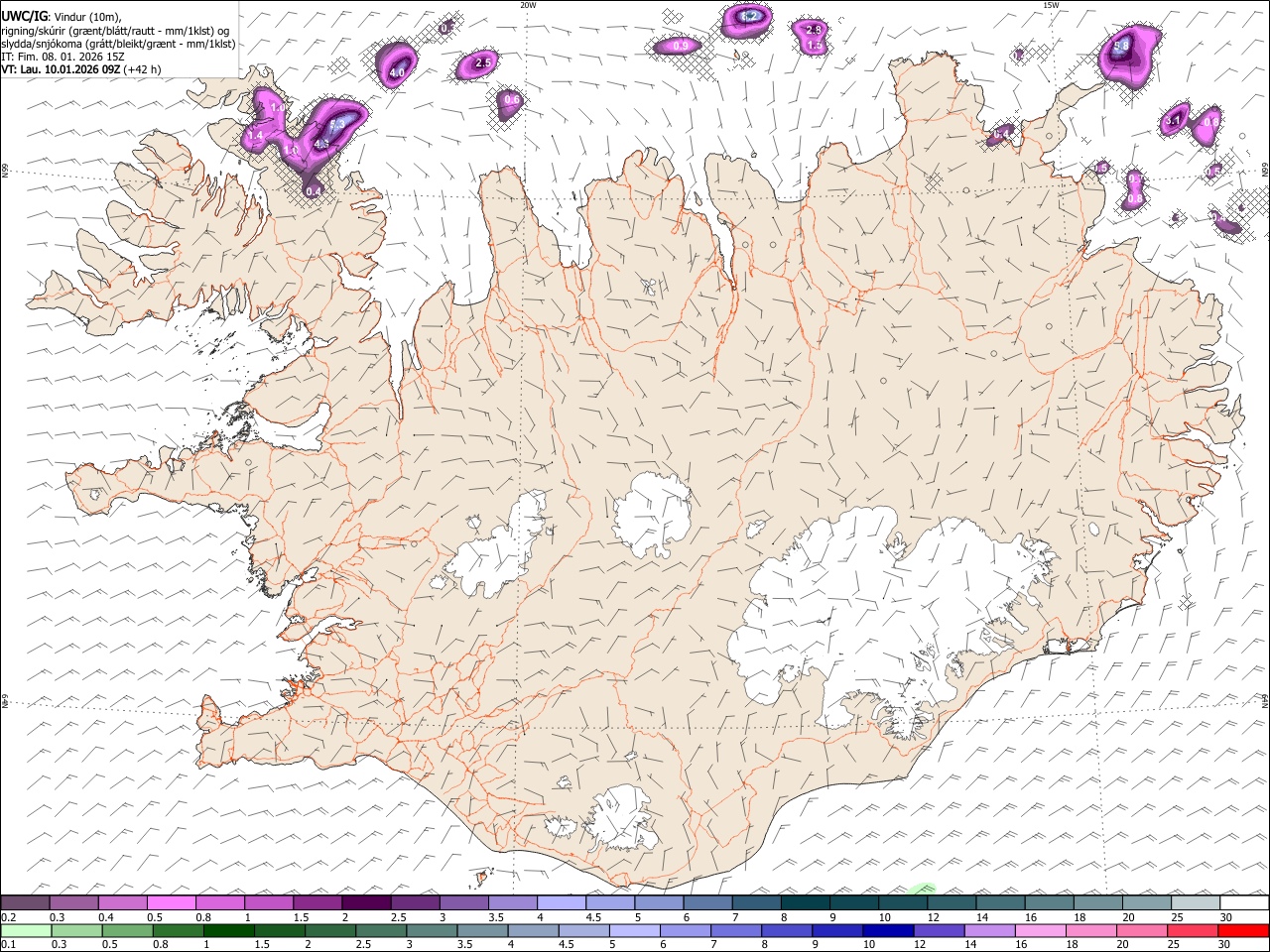This screenshot has width=1270, height=952.
Task: Click the '1.4' precipitation value on the map
Action: [255, 135]
